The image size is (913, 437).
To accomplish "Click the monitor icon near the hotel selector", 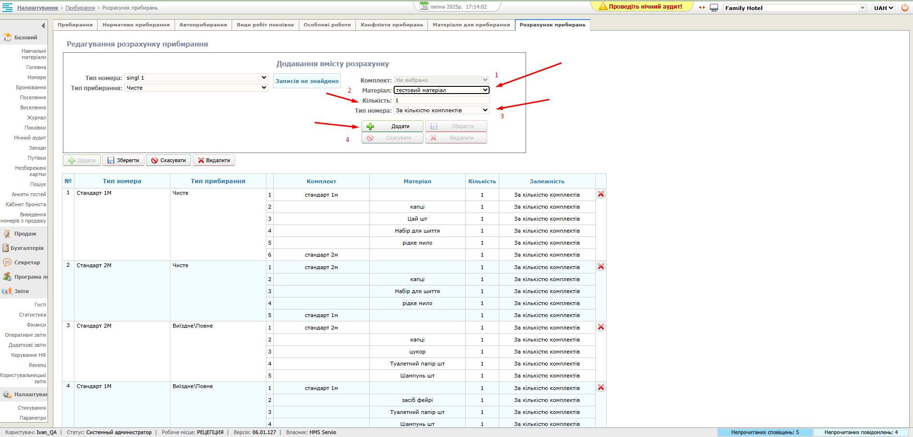I will click(x=714, y=8).
